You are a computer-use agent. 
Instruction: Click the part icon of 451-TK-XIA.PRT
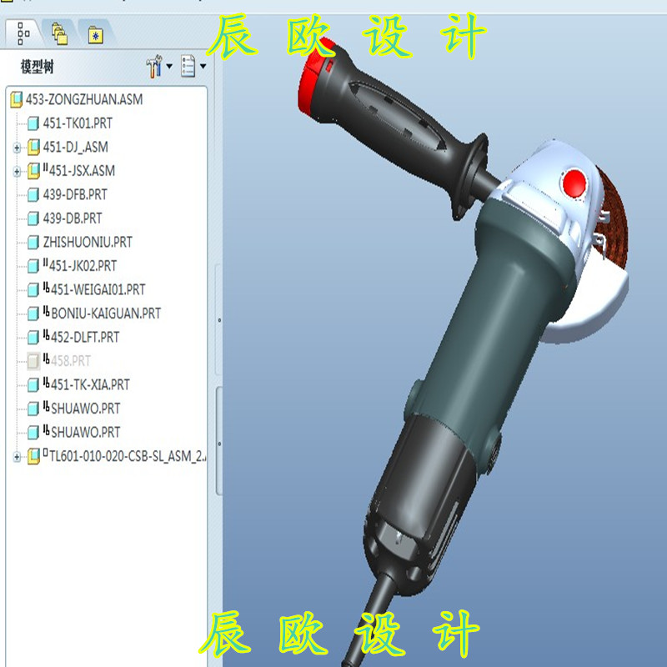click(33, 386)
